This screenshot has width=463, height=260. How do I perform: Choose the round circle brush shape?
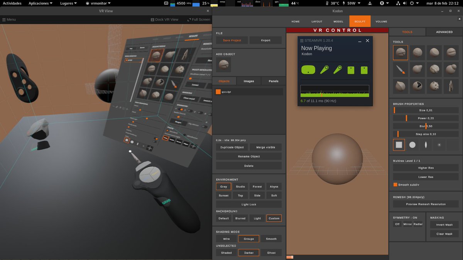[412, 145]
